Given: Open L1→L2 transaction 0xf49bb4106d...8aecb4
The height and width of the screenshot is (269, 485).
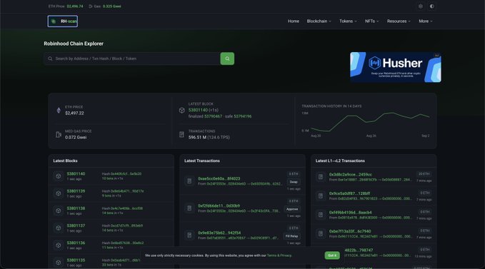Looking at the screenshot, I should (351, 213).
